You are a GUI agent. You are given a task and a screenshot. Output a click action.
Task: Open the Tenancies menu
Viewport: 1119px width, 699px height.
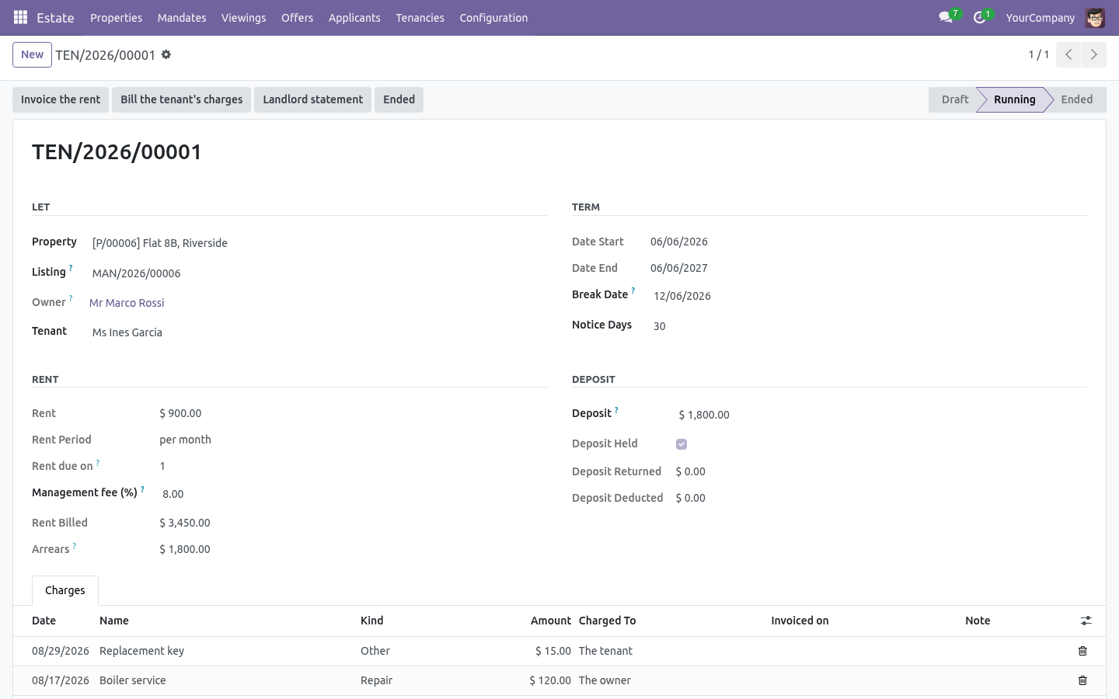point(420,17)
